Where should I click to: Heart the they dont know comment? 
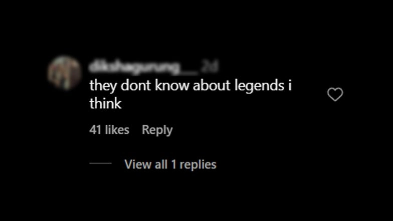click(335, 94)
